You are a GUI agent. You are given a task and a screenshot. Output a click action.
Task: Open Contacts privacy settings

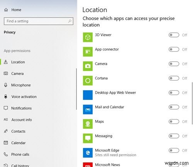(38, 131)
